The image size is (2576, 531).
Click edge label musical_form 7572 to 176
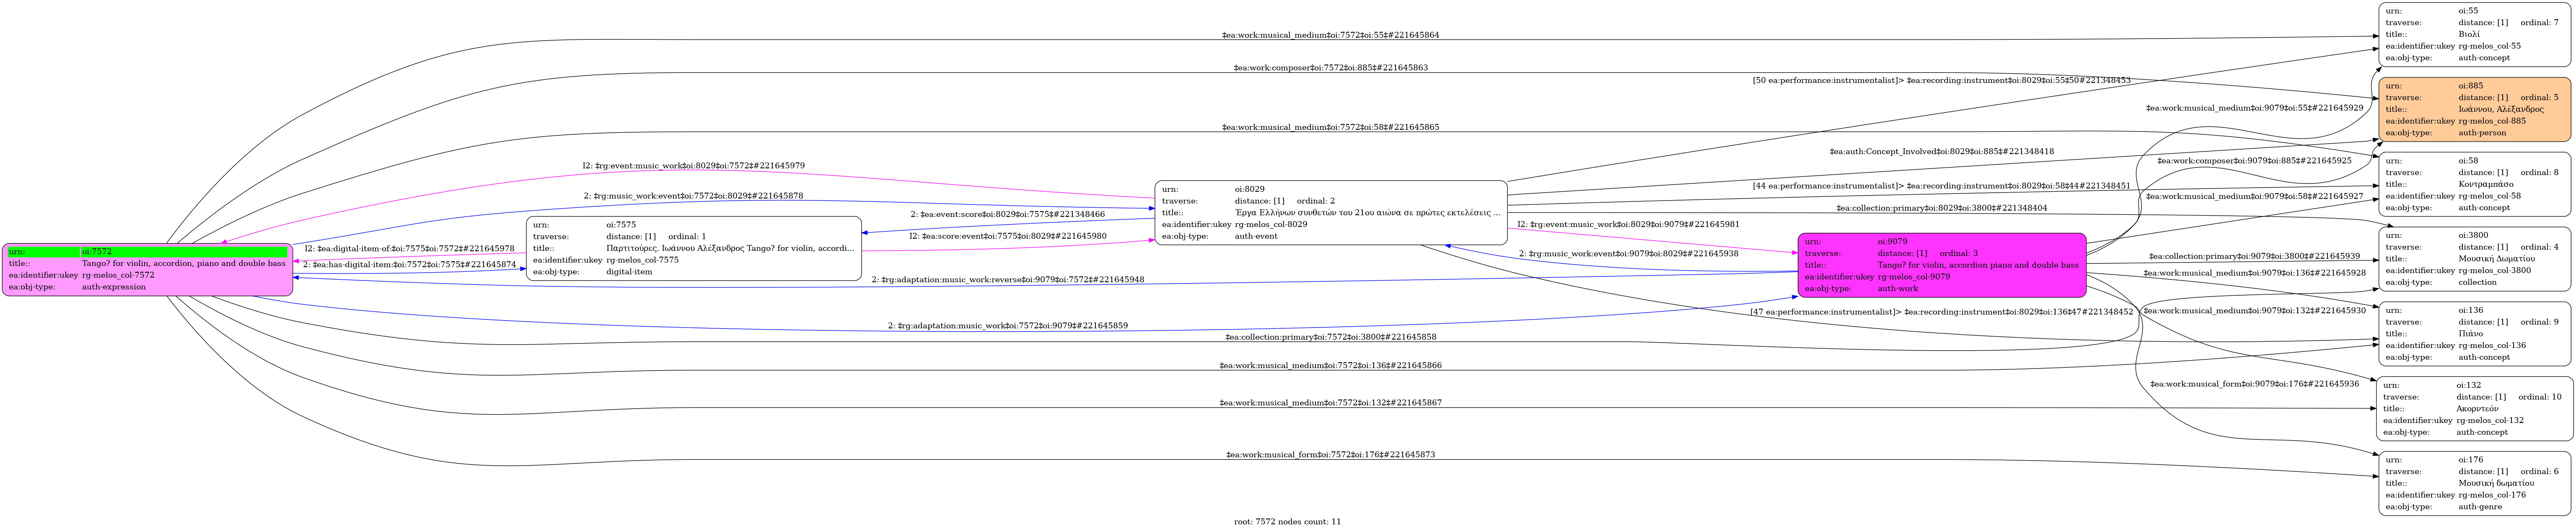click(1330, 455)
